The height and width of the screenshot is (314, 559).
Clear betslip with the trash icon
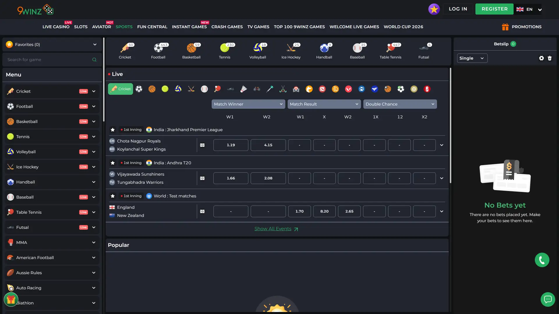tap(550, 58)
